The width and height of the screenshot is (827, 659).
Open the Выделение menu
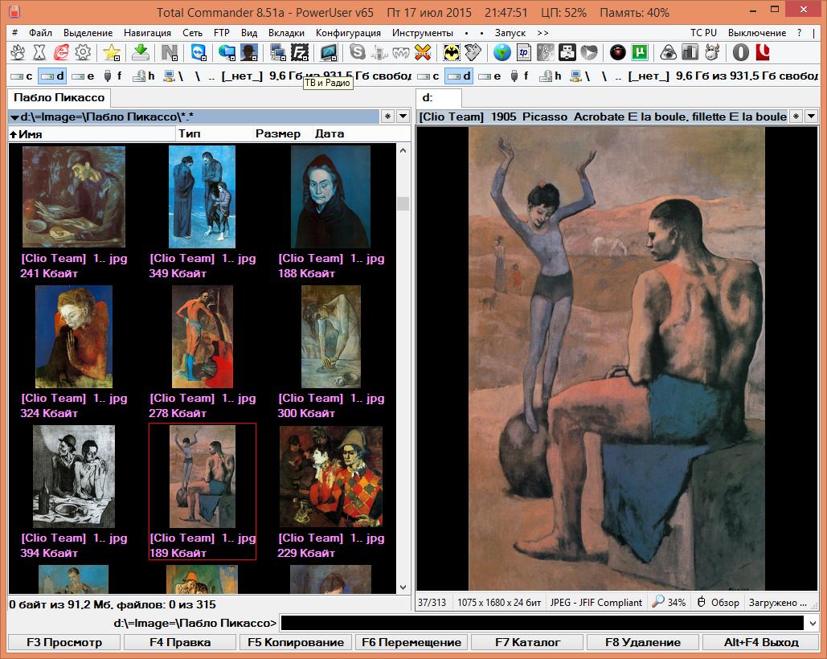[88, 33]
